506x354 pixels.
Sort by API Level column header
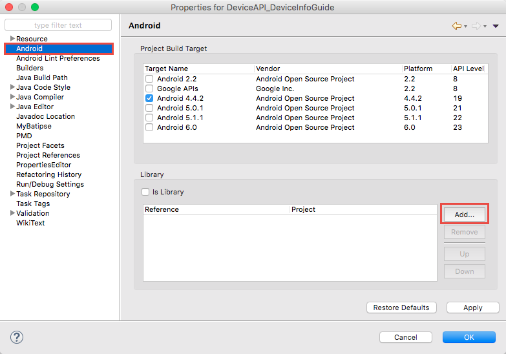coord(469,68)
